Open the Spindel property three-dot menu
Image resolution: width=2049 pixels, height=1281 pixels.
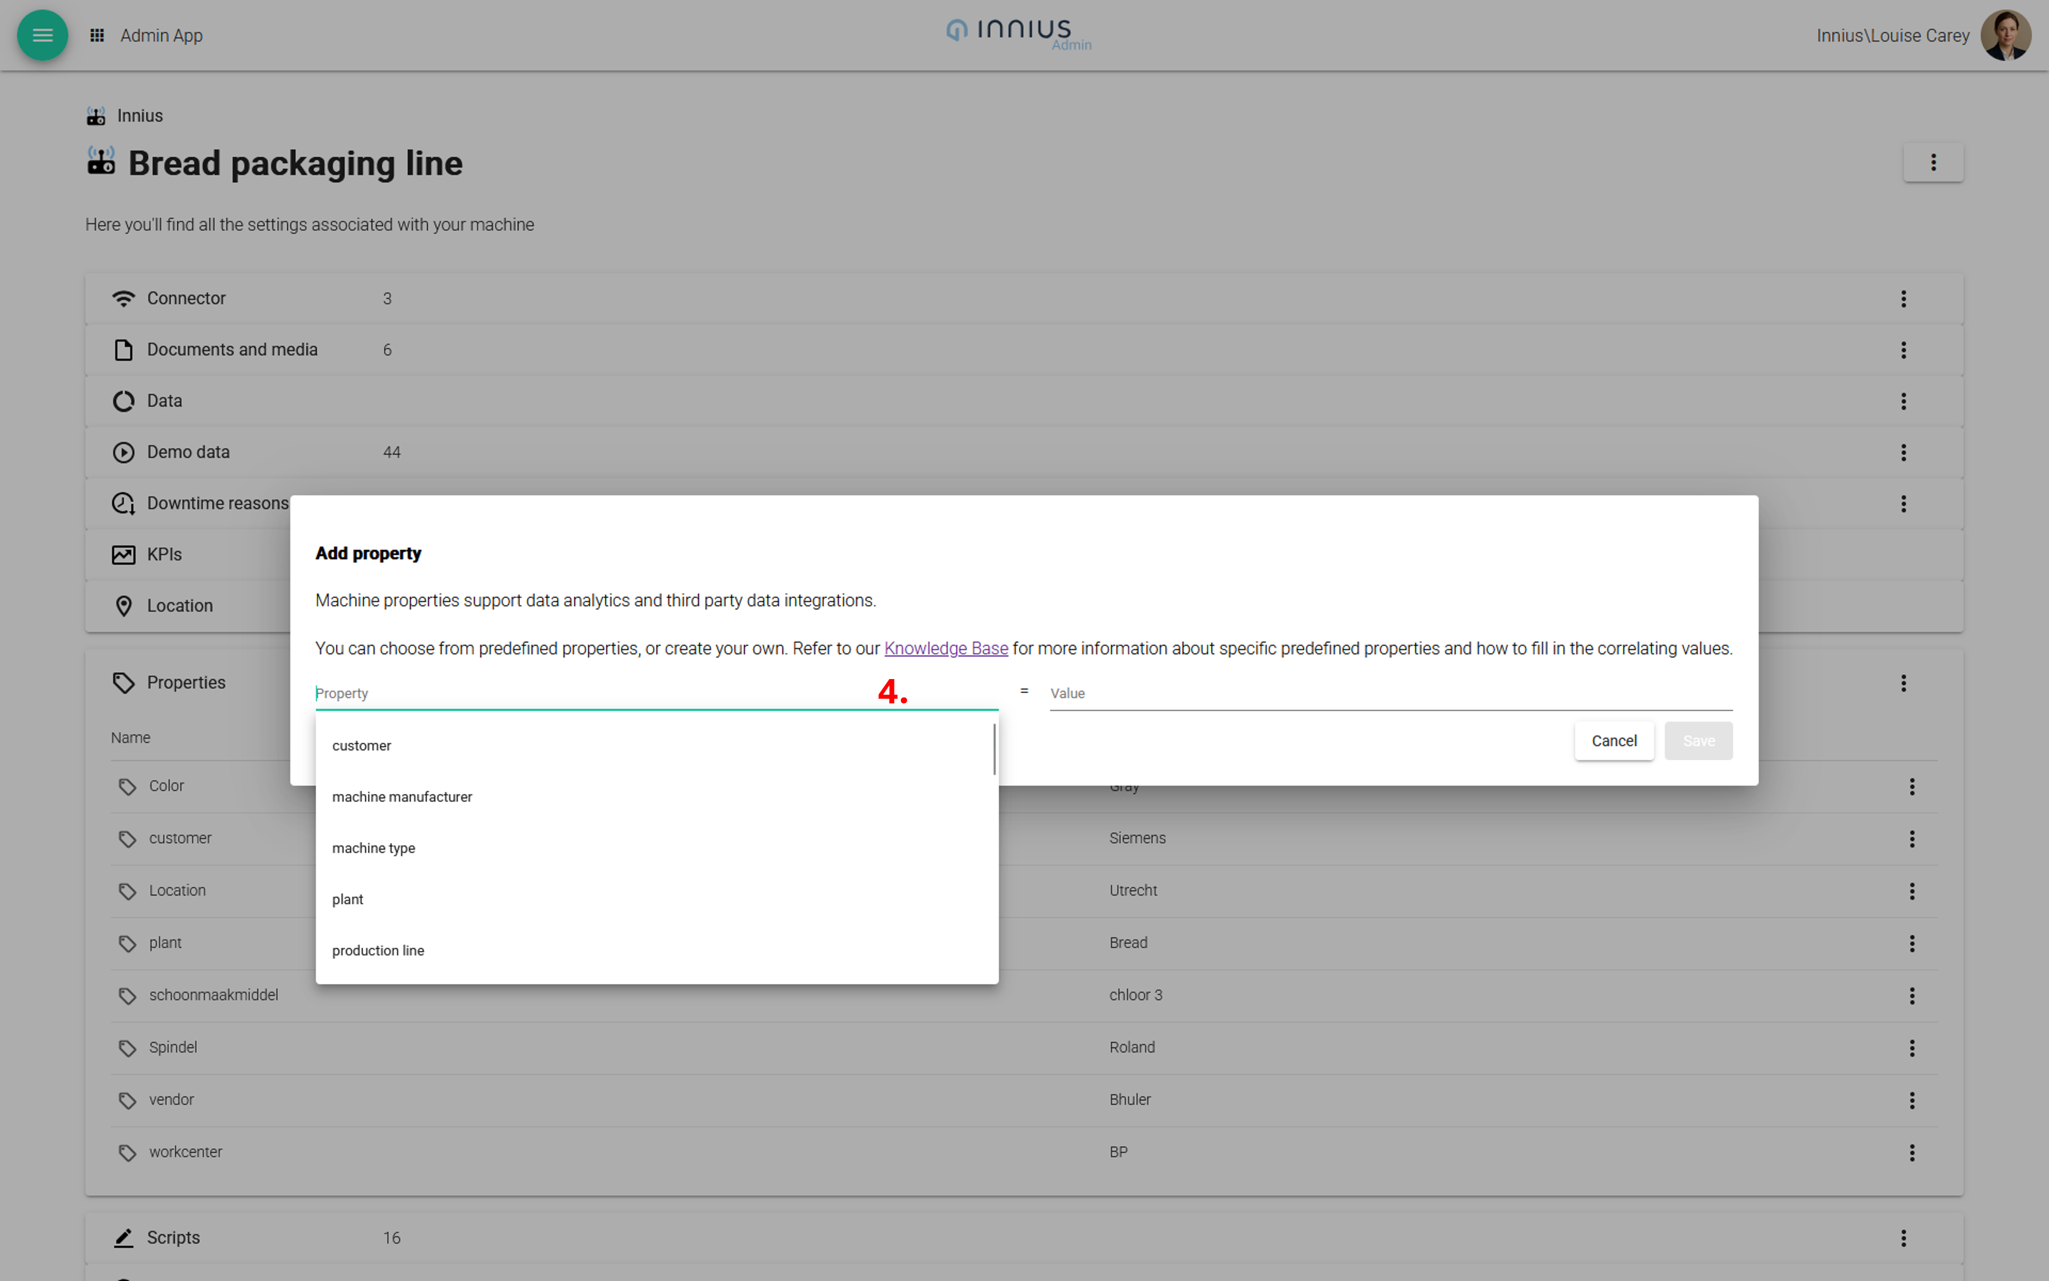[x=1911, y=1048]
